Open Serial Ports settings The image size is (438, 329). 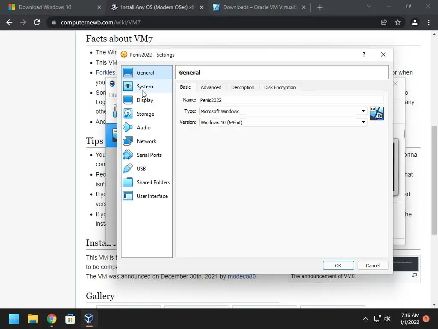[147, 155]
